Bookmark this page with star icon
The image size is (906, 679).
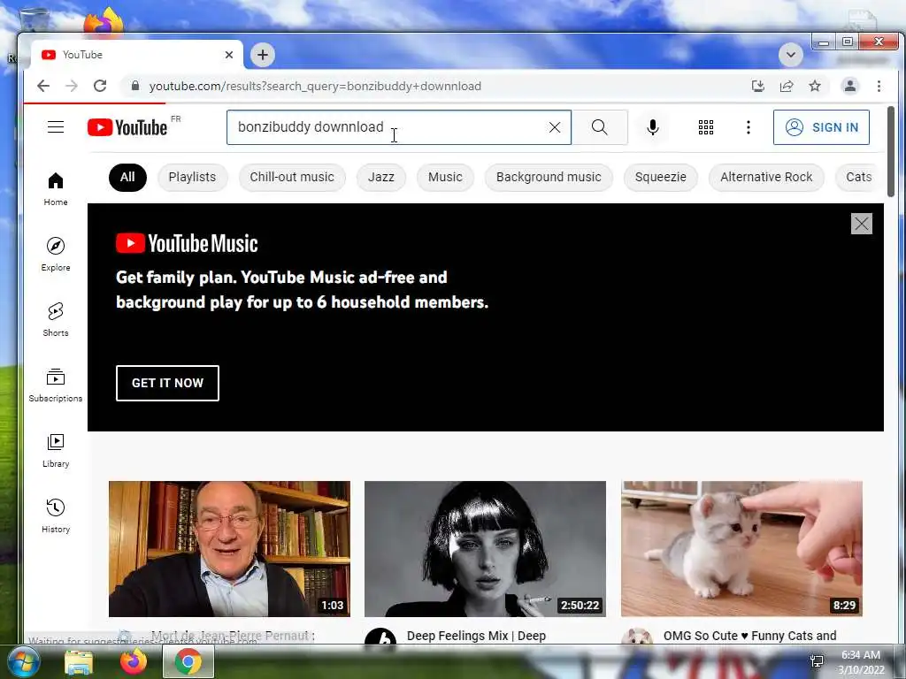[815, 86]
